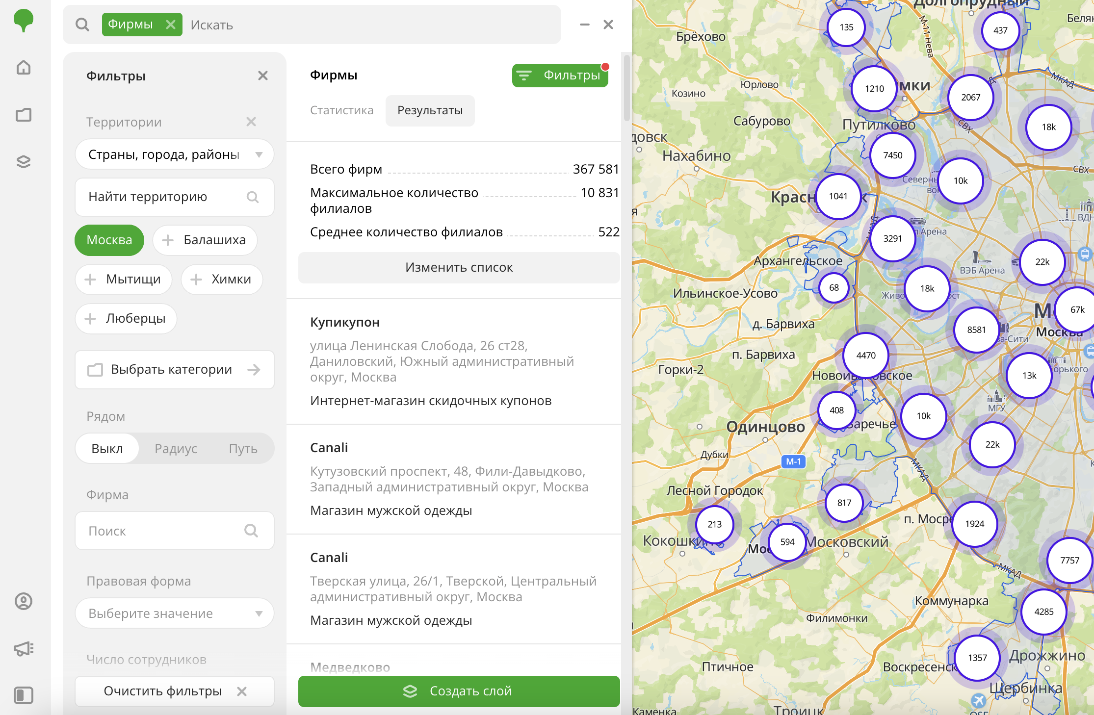Click the 3291 map cluster
The image size is (1094, 715).
click(892, 239)
